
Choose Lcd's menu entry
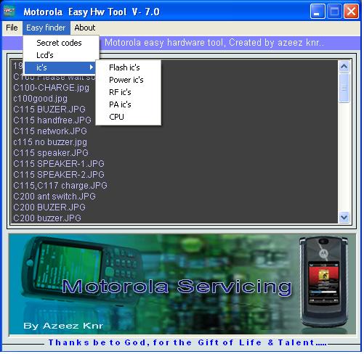coord(45,55)
